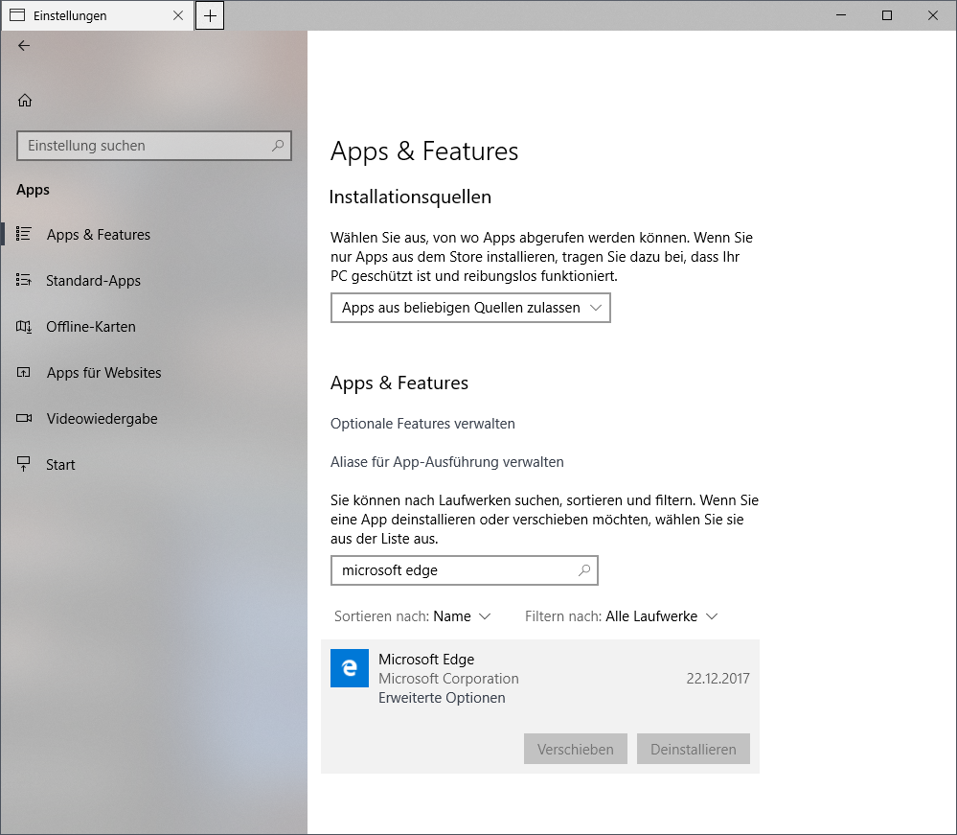Click the Apps für Websites icon
The height and width of the screenshot is (835, 957).
24,373
